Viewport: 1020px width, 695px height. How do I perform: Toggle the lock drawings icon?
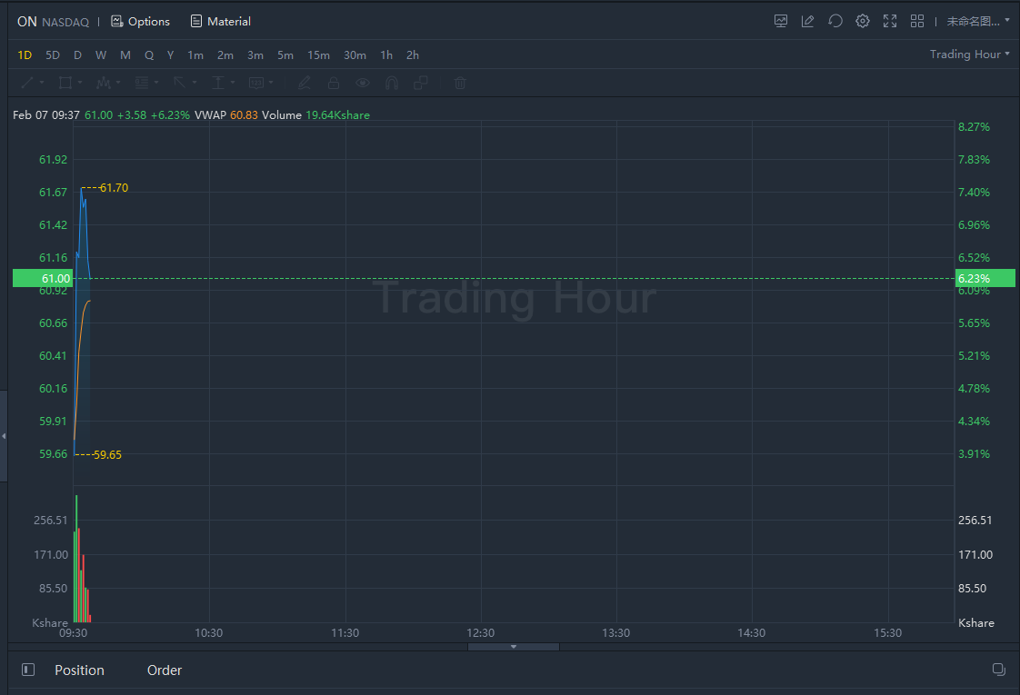(x=333, y=83)
